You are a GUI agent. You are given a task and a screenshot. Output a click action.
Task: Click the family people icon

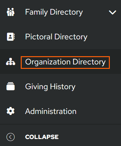[x=11, y=12]
